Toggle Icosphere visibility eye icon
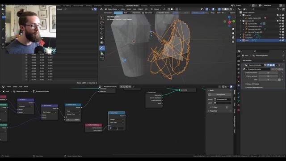The height and width of the screenshot is (161, 286). [x=280, y=38]
